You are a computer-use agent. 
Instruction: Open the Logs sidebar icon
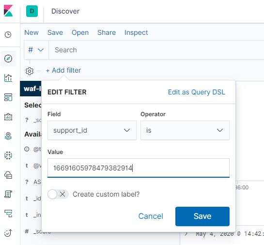[x=8, y=194]
